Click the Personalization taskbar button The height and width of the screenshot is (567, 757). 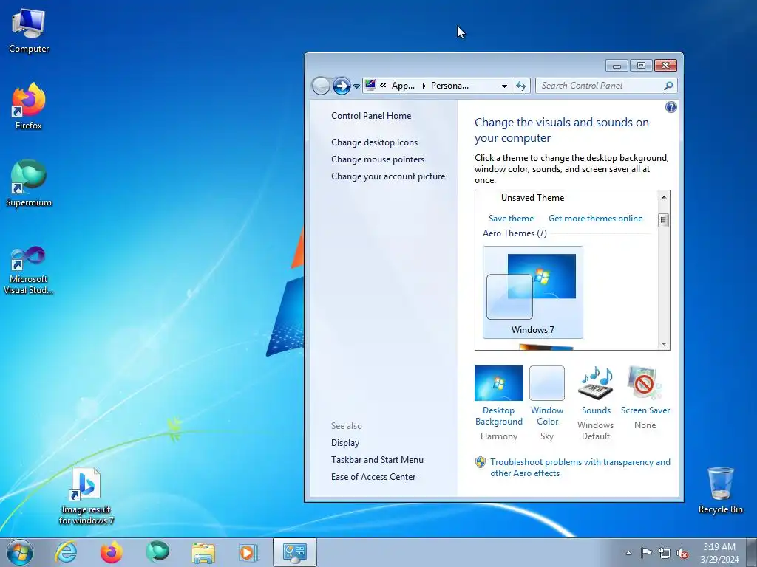294,552
